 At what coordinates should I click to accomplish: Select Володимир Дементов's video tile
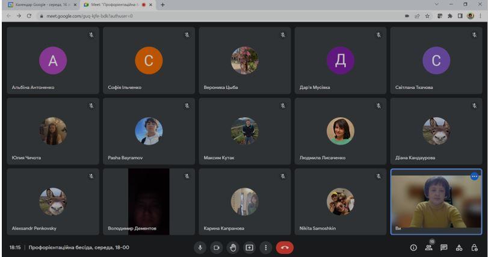coord(149,202)
